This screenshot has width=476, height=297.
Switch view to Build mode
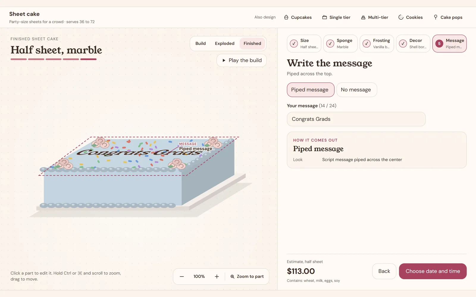[x=201, y=43]
